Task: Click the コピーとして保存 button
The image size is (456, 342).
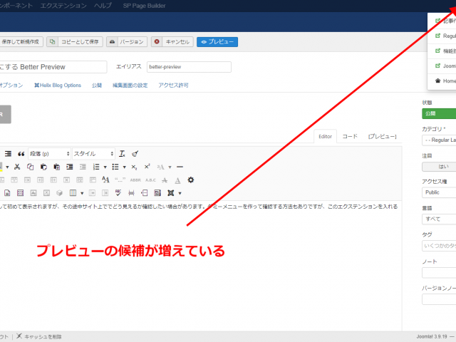Action: pyautogui.click(x=75, y=42)
